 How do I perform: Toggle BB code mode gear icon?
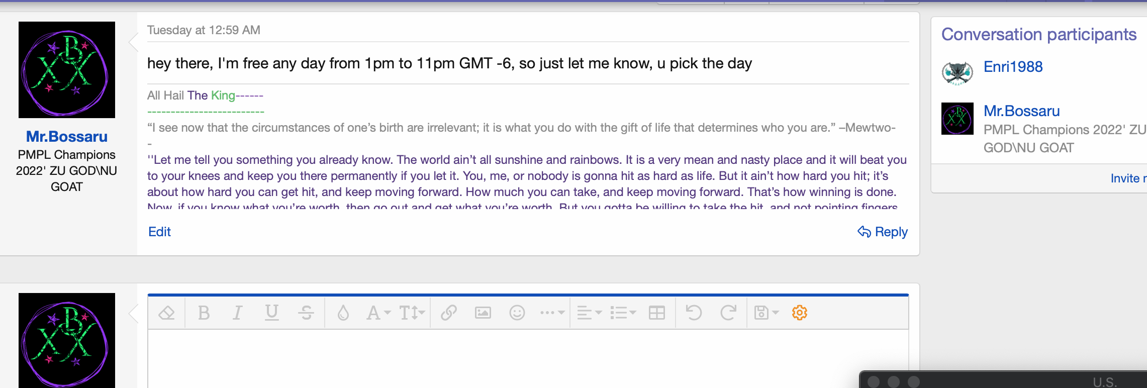tap(799, 313)
